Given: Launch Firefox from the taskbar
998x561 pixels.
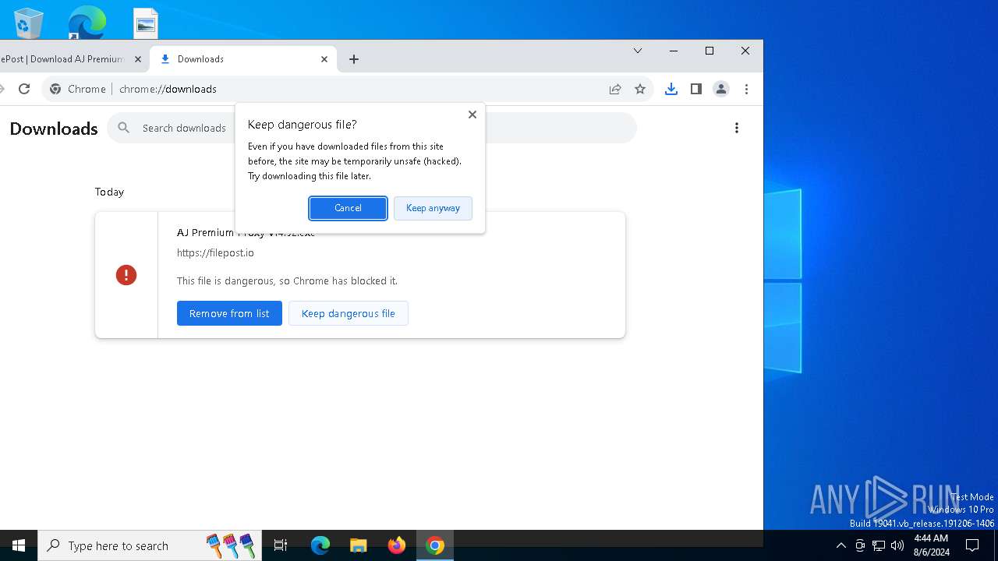Looking at the screenshot, I should 397,545.
